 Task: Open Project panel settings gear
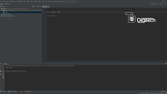38,7
